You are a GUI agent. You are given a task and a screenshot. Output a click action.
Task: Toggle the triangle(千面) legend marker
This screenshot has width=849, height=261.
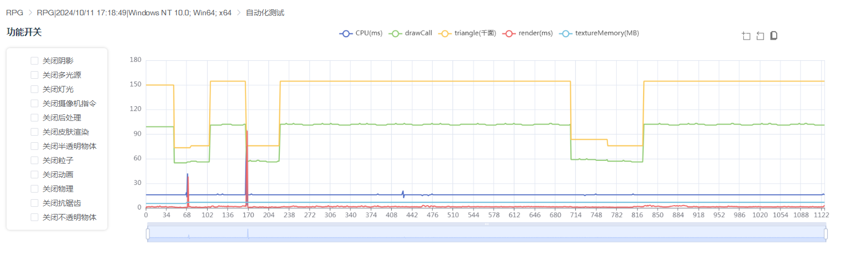pyautogui.click(x=444, y=33)
